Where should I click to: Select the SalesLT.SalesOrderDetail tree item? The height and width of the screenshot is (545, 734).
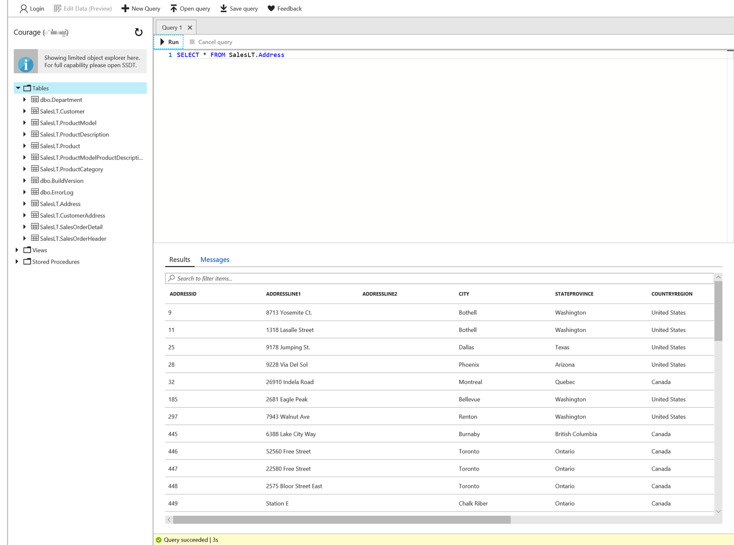[x=71, y=227]
